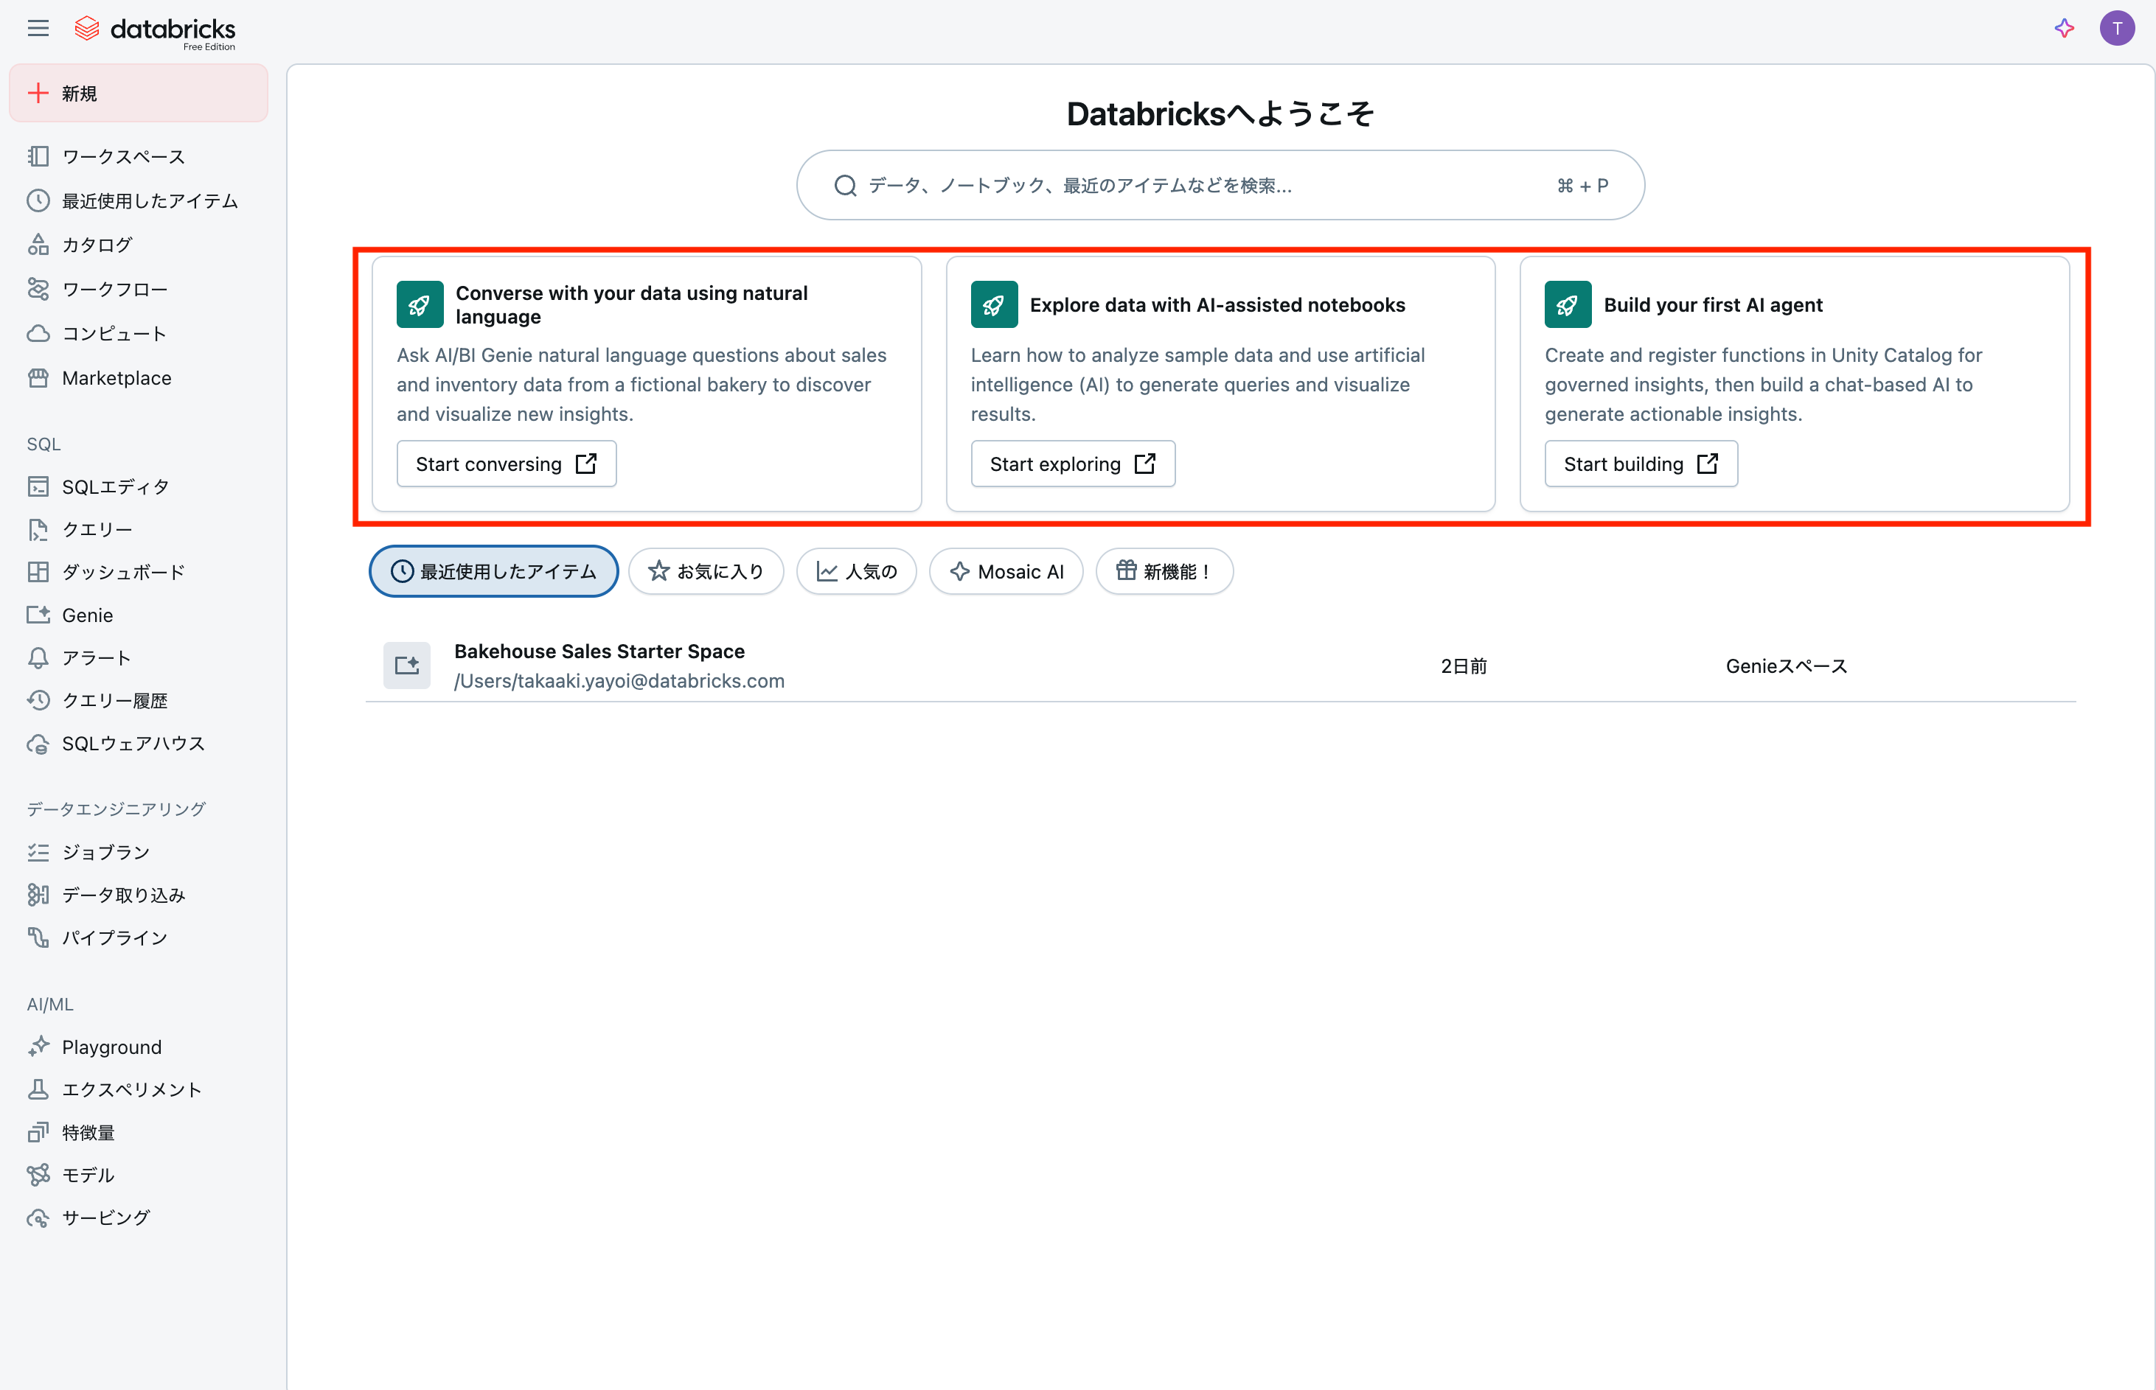Click the 新規 create button
Viewport: 2156px width, 1390px height.
click(139, 93)
